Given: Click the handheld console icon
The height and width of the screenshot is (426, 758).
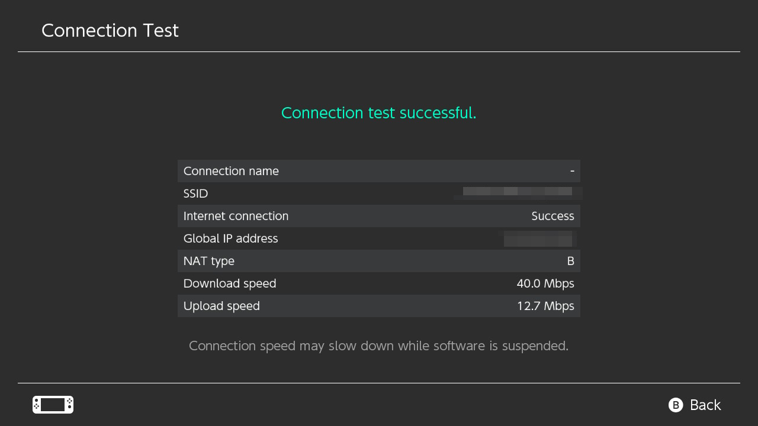Looking at the screenshot, I should (x=53, y=405).
